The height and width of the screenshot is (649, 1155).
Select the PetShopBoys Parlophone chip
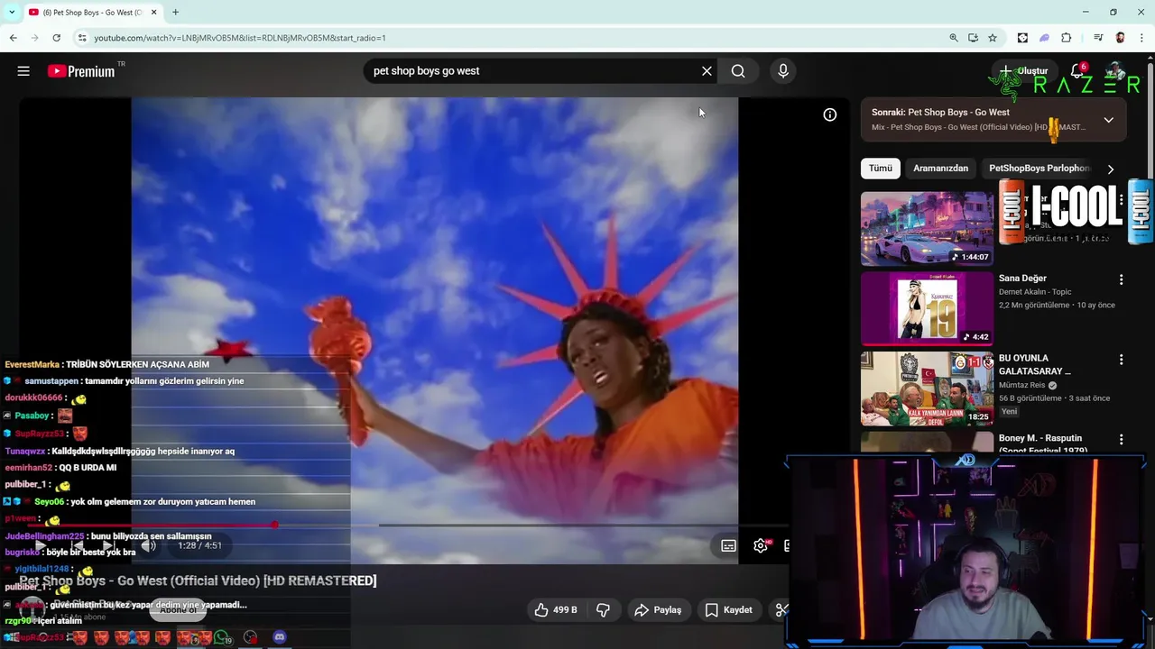tap(1039, 169)
